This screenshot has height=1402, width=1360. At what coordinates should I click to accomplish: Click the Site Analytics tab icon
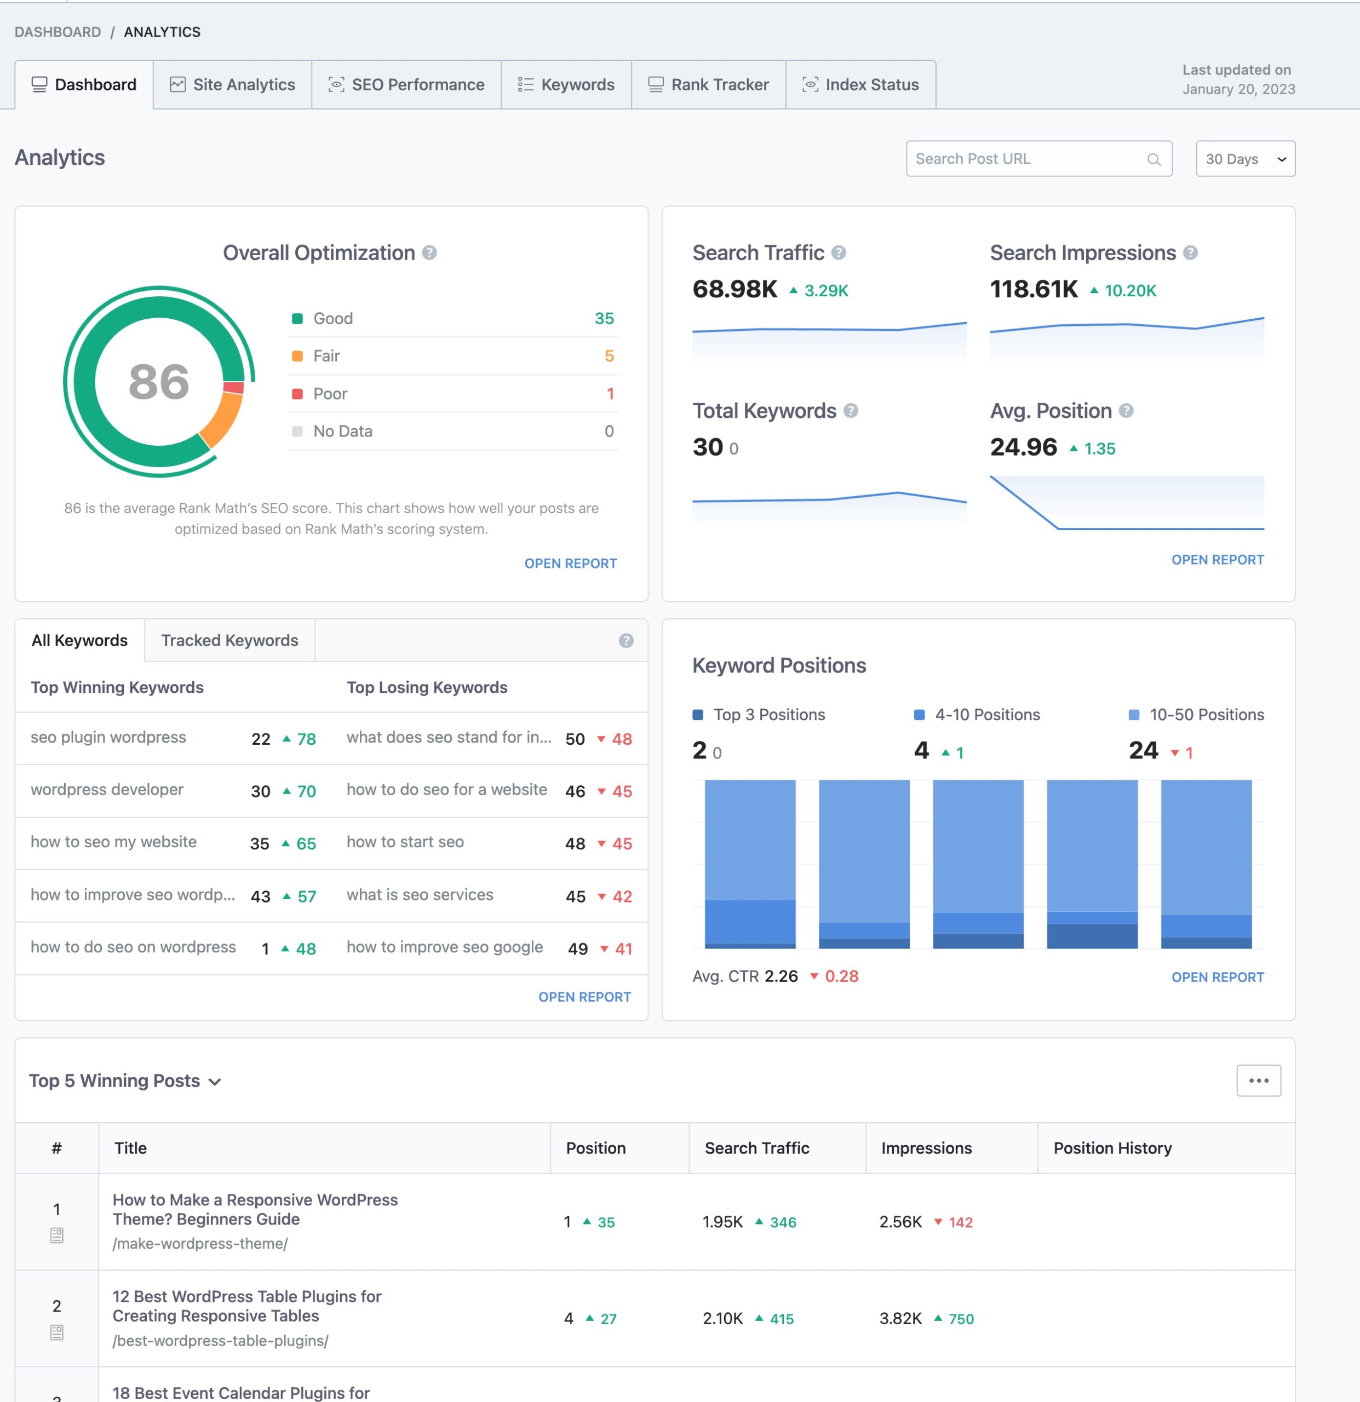click(178, 84)
